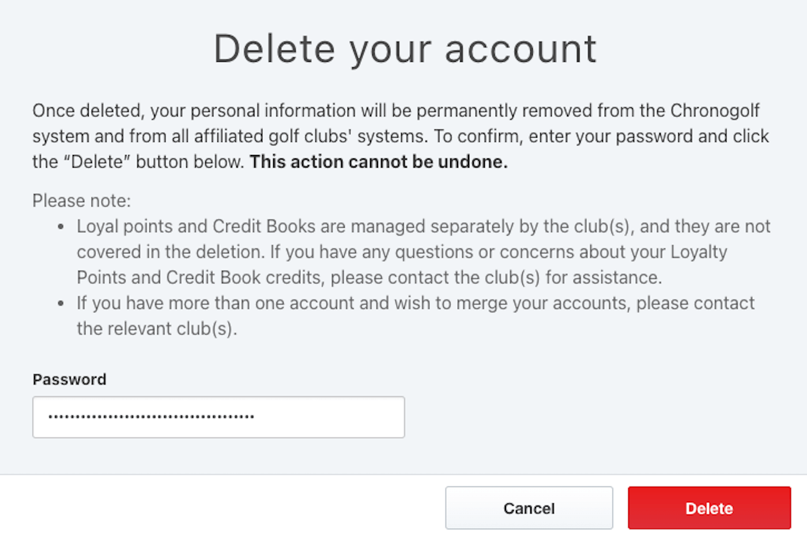Click the Password field label
Viewport: 807px width, 534px height.
click(x=69, y=380)
